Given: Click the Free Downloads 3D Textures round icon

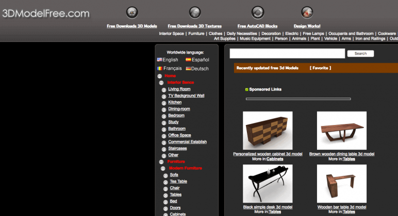Looking at the screenshot, I should tap(195, 12).
